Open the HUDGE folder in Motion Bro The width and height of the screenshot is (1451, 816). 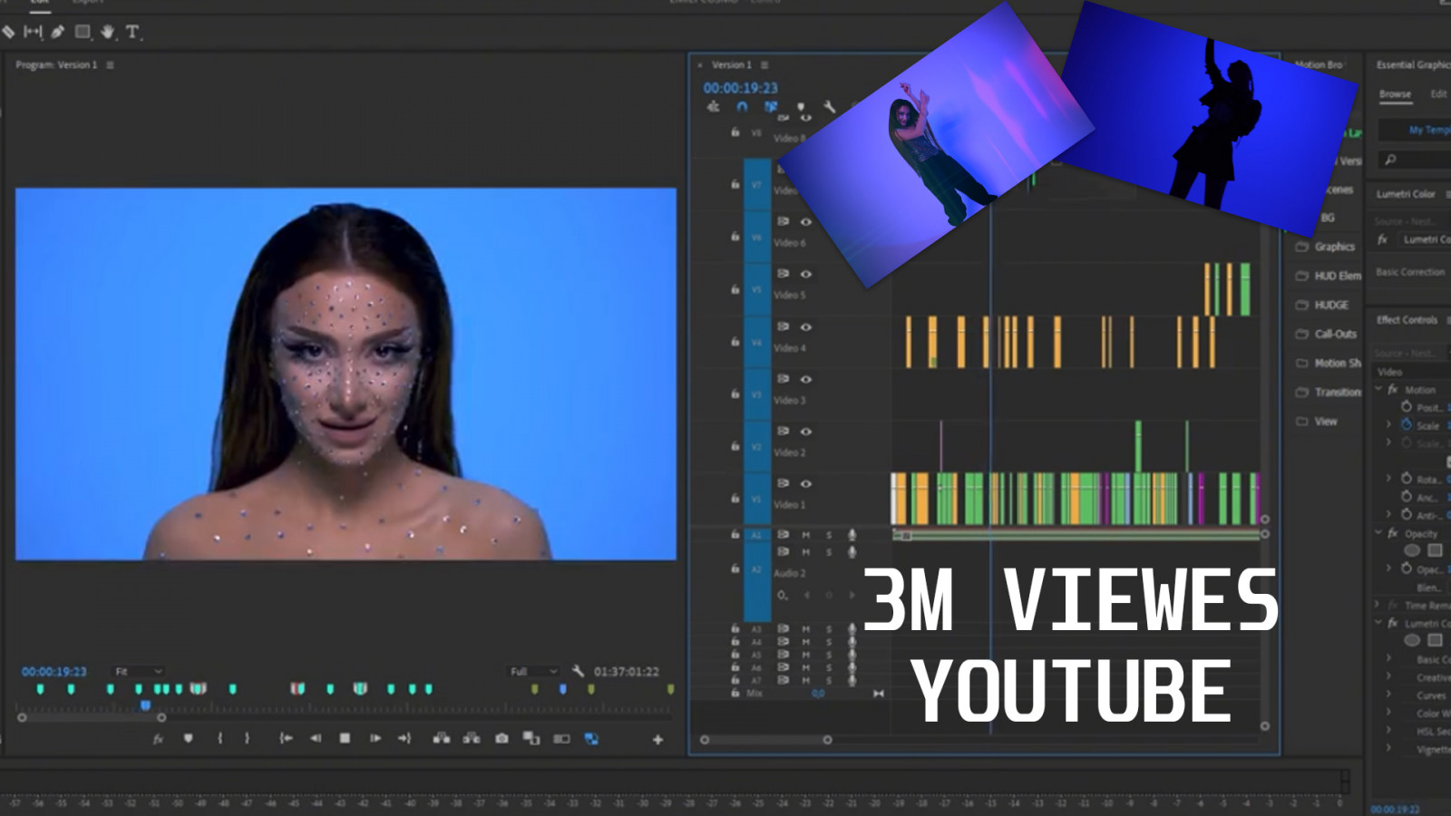[x=1322, y=305]
